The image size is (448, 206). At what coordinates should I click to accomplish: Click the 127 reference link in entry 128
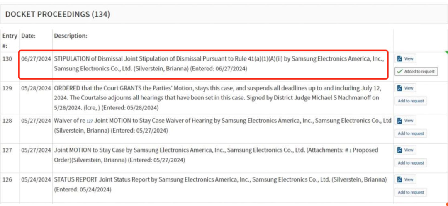point(90,121)
